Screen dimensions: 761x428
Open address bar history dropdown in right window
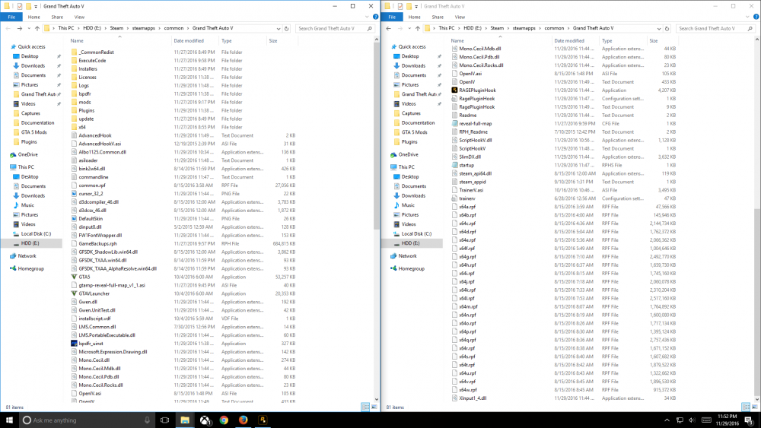coord(659,29)
